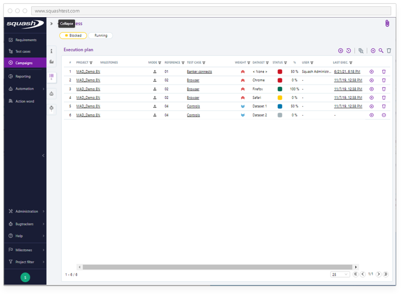409x298 pixels.
Task: Open the execution plan list icon
Action: tap(52, 76)
